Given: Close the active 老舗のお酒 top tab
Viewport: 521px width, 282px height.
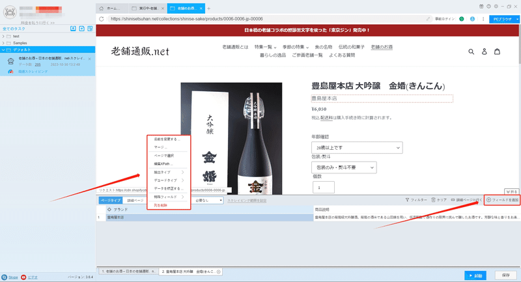Looking at the screenshot, I should [x=201, y=8].
